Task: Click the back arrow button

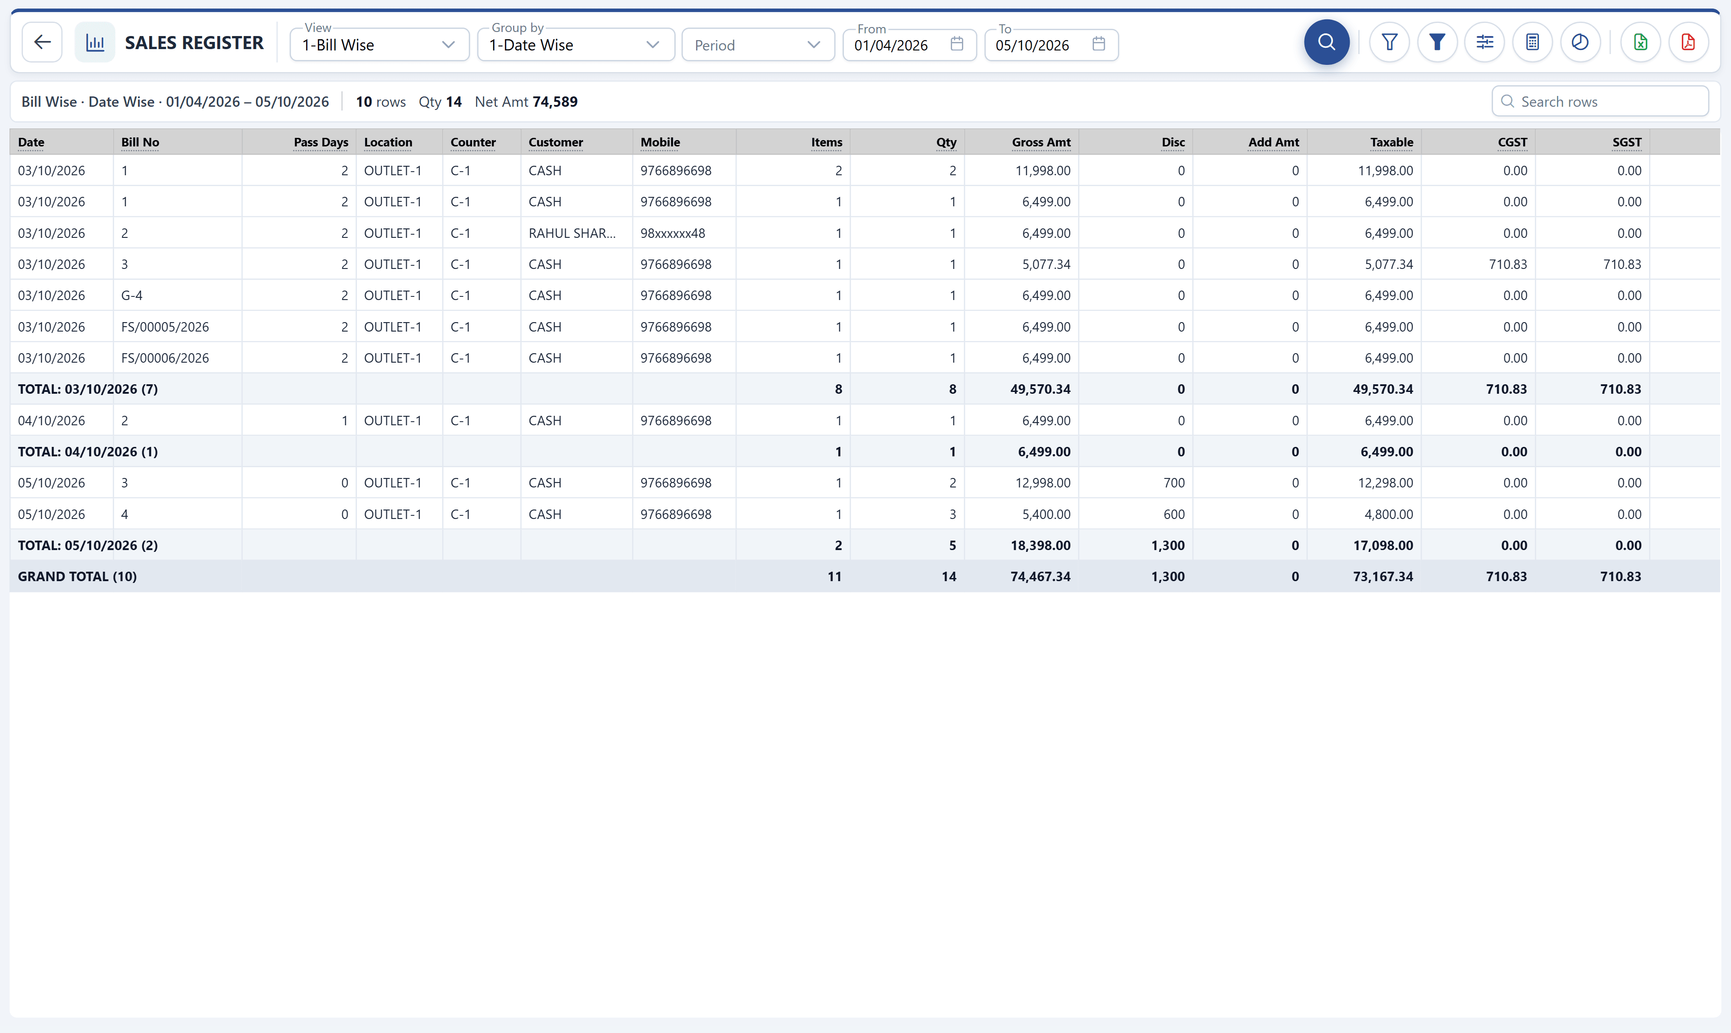Action: 42,42
